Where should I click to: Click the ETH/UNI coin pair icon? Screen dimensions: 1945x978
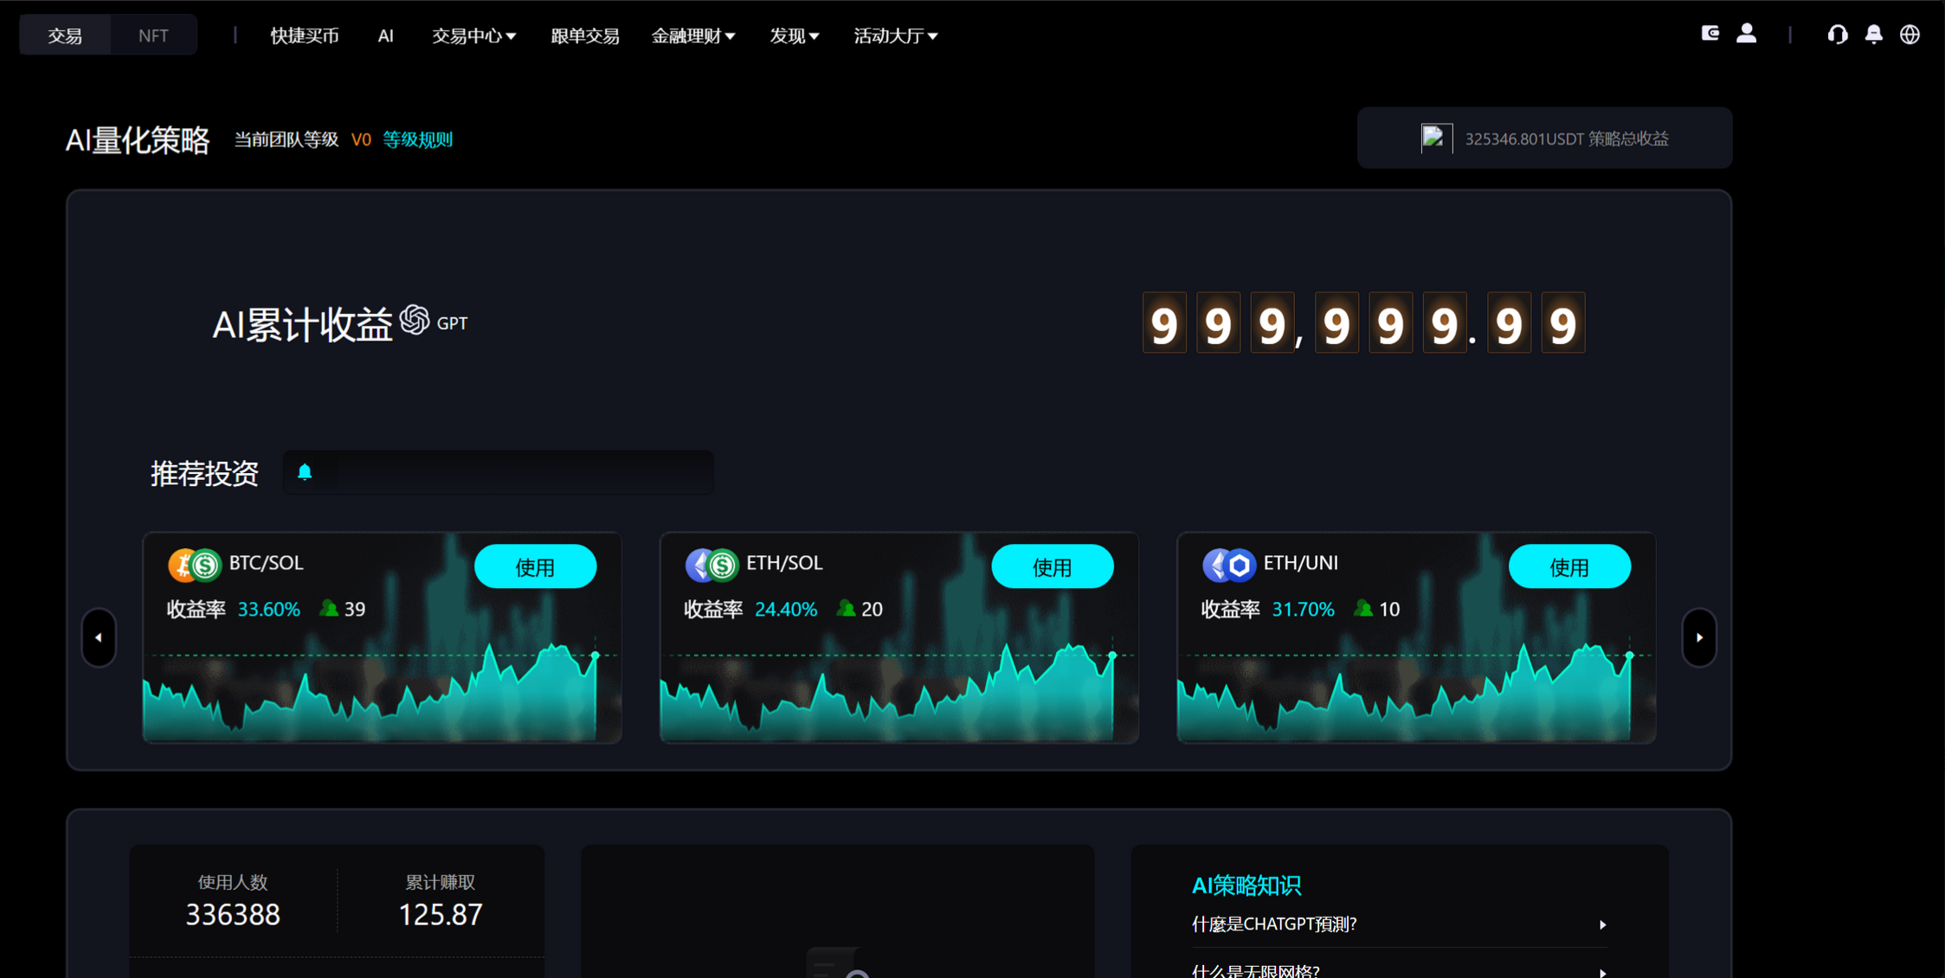point(1228,565)
